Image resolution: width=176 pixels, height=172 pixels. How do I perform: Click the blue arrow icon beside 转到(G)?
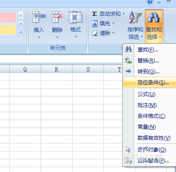point(128,71)
